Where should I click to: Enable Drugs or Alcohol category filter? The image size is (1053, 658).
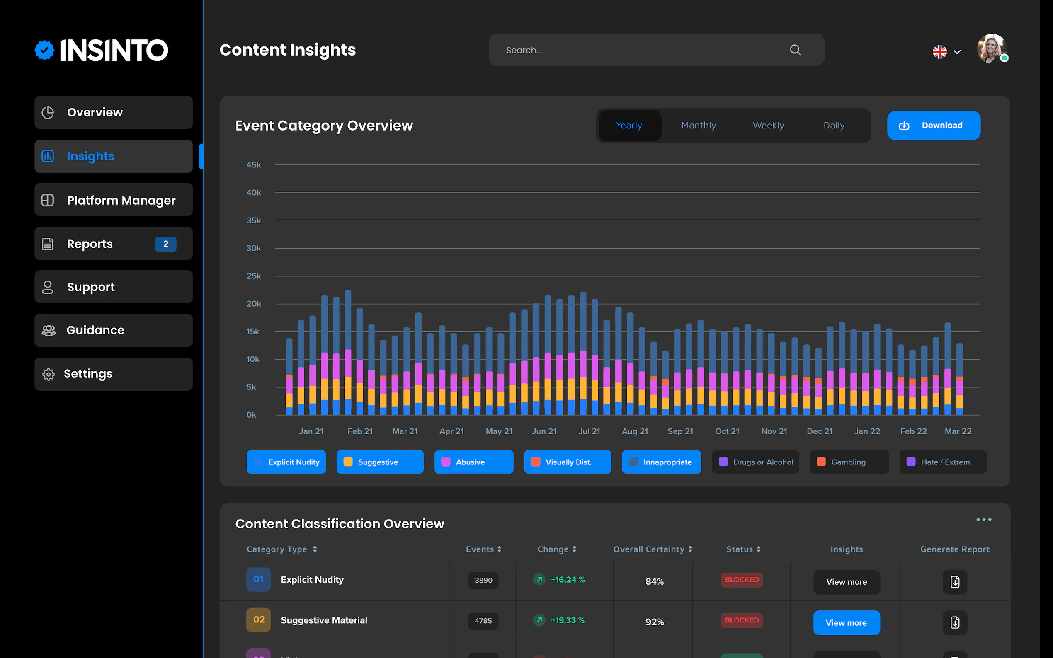(x=755, y=462)
